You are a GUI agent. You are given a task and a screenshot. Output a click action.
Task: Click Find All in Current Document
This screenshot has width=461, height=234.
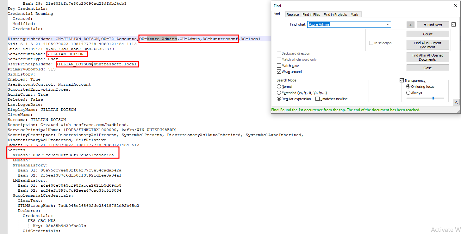coord(428,45)
